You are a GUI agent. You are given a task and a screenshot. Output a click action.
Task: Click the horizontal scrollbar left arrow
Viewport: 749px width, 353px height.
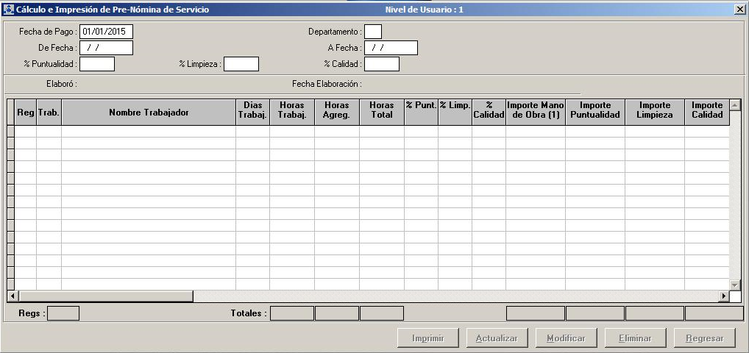coord(12,296)
